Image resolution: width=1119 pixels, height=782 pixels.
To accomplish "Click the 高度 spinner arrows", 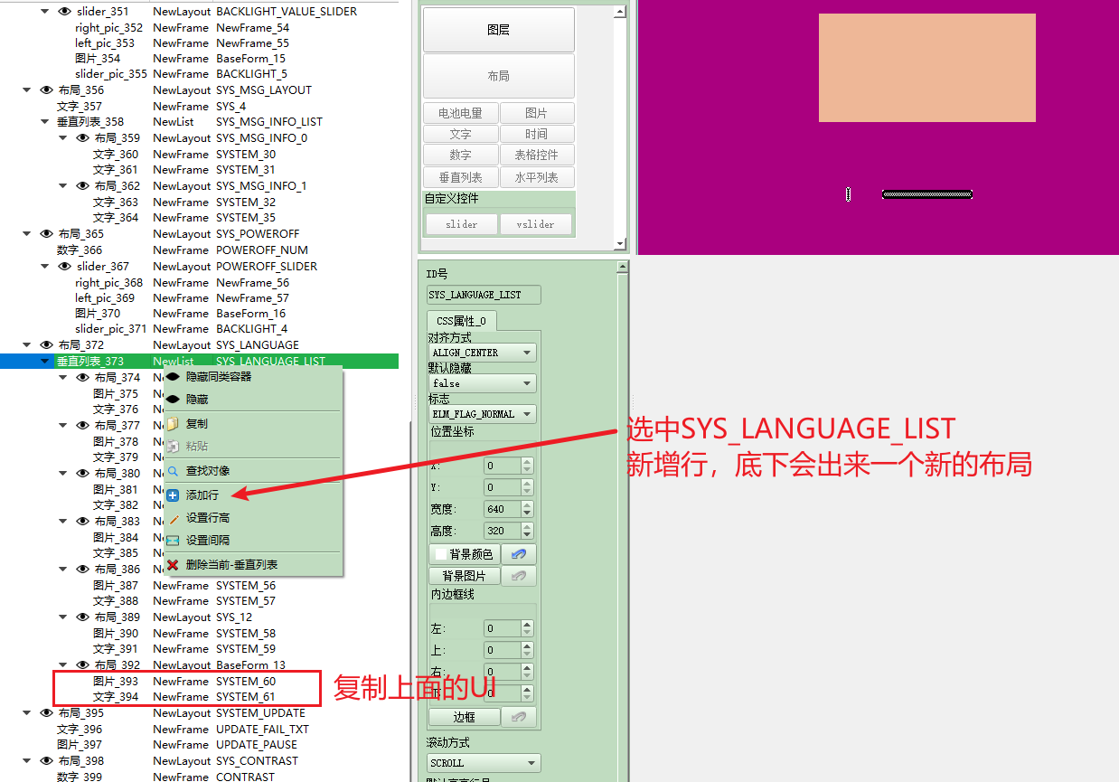I will pyautogui.click(x=528, y=531).
